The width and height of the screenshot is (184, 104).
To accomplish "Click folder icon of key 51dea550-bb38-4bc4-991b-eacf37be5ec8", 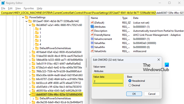I will pos(33,56).
